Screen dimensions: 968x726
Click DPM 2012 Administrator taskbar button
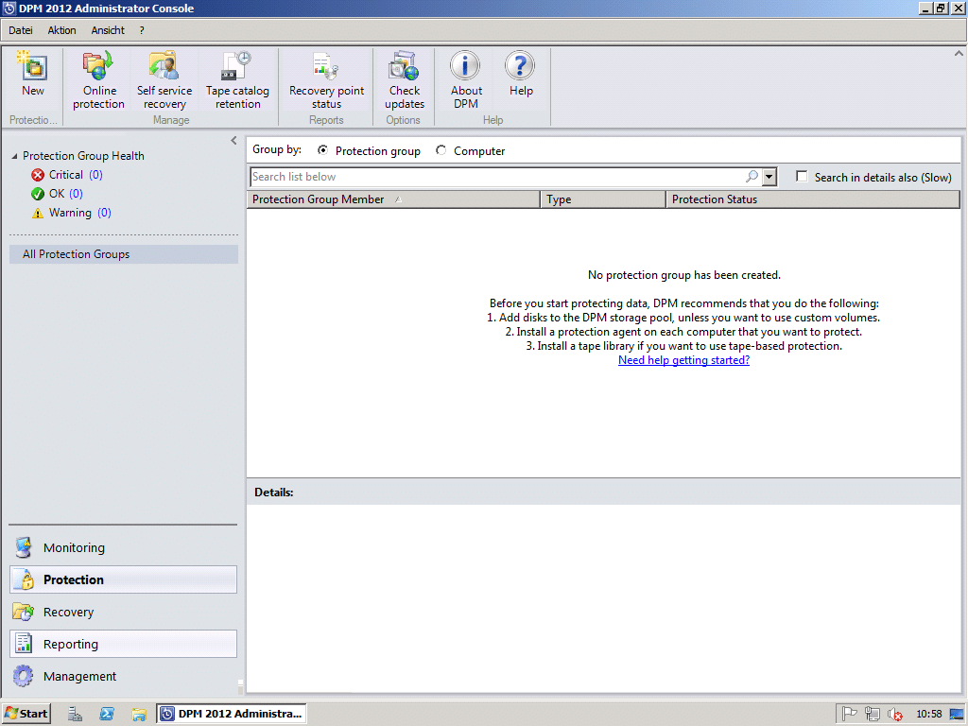coord(232,714)
